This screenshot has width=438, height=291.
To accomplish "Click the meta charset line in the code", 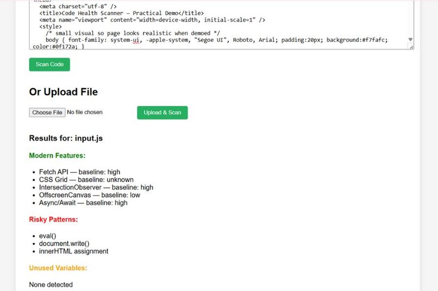I will (x=78, y=7).
